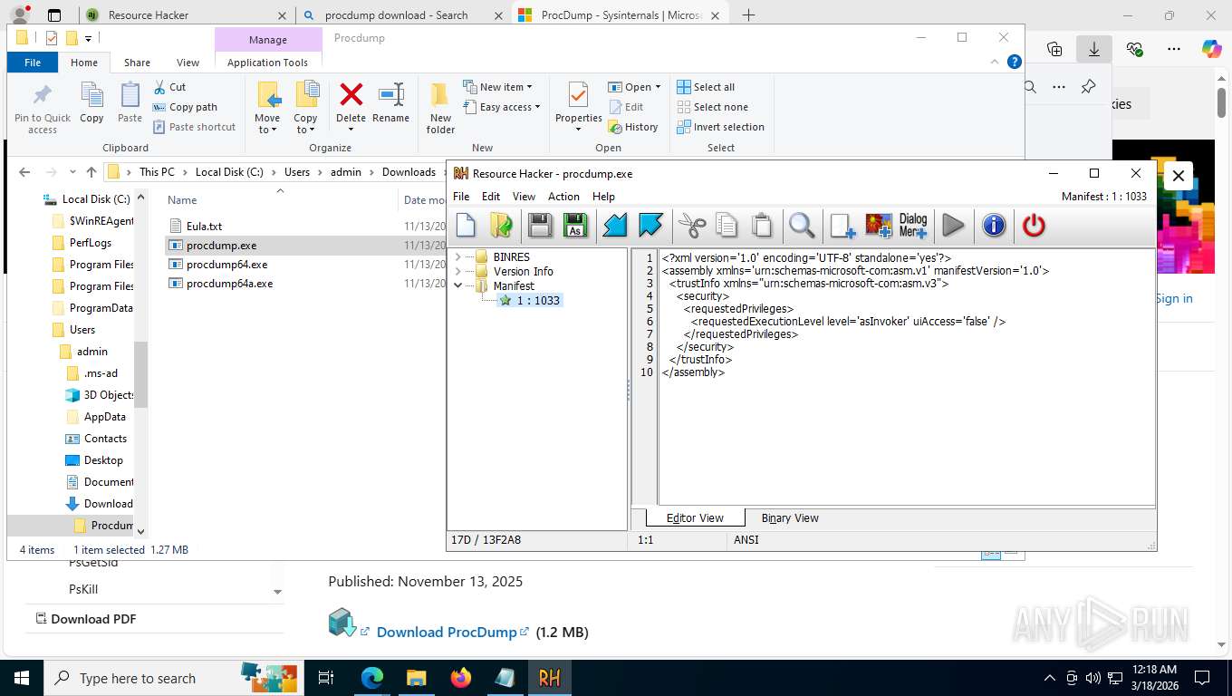The width and height of the screenshot is (1232, 696).
Task: Click magnifying glass Find icon
Action: [802, 226]
